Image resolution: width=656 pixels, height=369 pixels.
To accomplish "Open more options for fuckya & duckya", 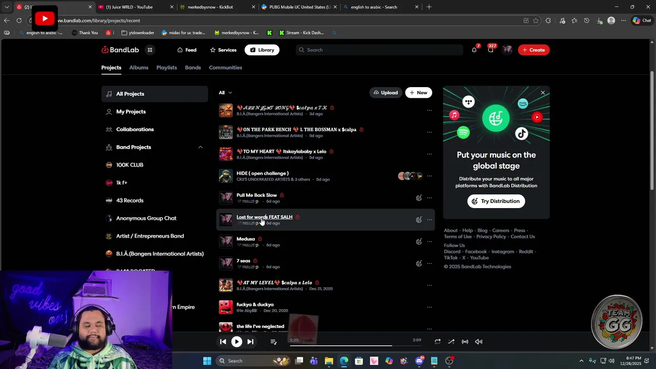I will tap(429, 307).
